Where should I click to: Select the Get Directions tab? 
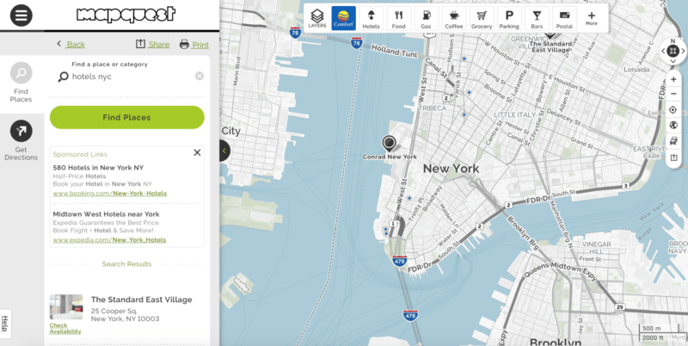(21, 141)
